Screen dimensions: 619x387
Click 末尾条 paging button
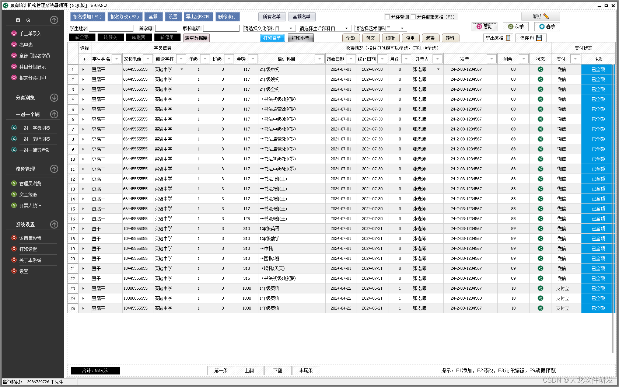pos(306,370)
